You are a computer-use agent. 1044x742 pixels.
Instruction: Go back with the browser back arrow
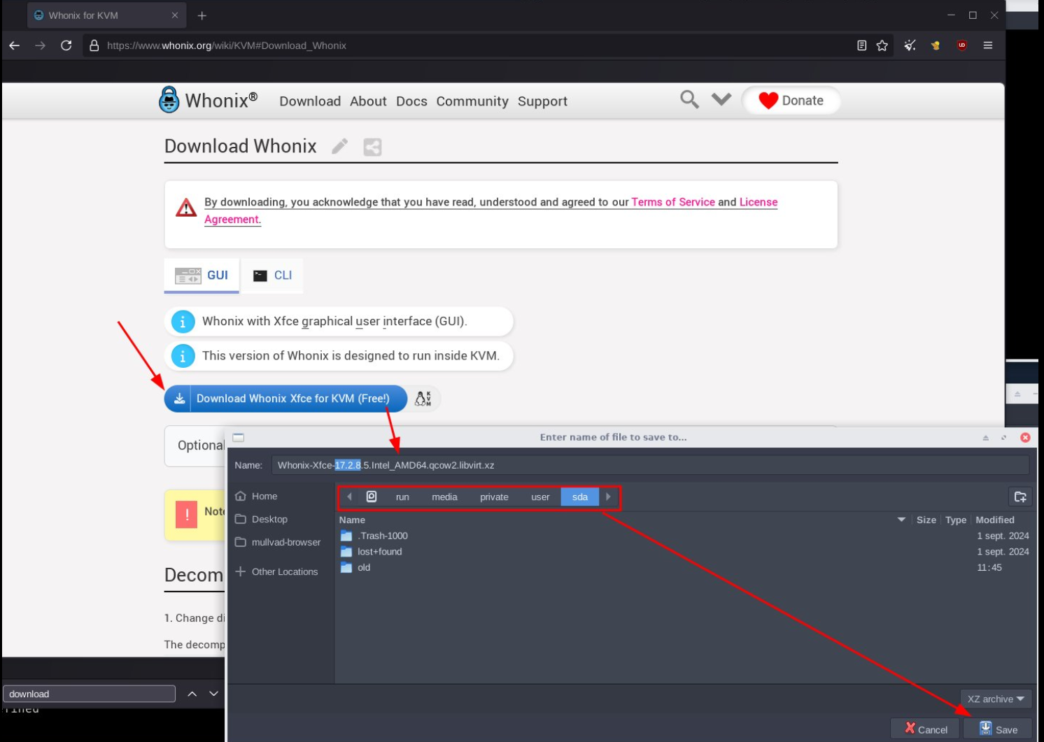point(15,45)
